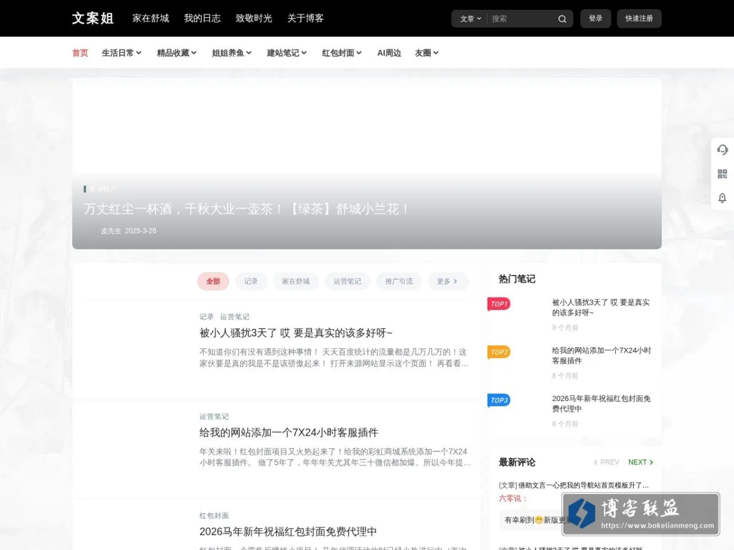Open 我的日志 in the top bar

tap(202, 18)
